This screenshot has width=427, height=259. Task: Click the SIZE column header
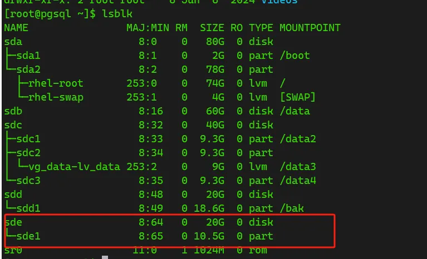[x=212, y=28]
